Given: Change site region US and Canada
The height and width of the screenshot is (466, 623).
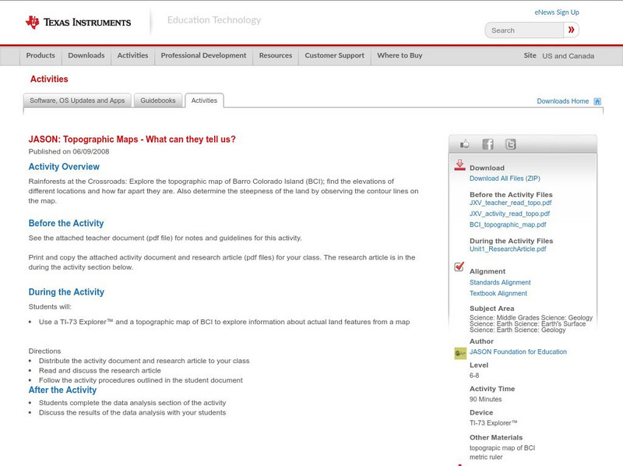Looking at the screenshot, I should coord(568,56).
